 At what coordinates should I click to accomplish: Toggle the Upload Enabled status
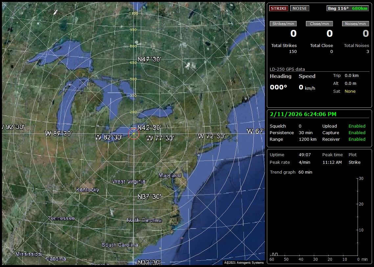tap(357, 126)
